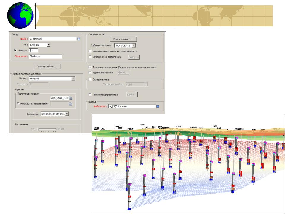Viewport: 285px width, 214px height.
Task: Click Далее button next to Режим предпросмотра
Action: (132, 95)
